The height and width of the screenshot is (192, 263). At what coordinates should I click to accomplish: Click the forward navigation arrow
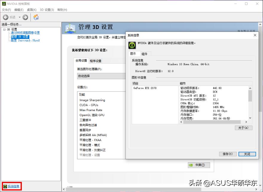[25, 17]
